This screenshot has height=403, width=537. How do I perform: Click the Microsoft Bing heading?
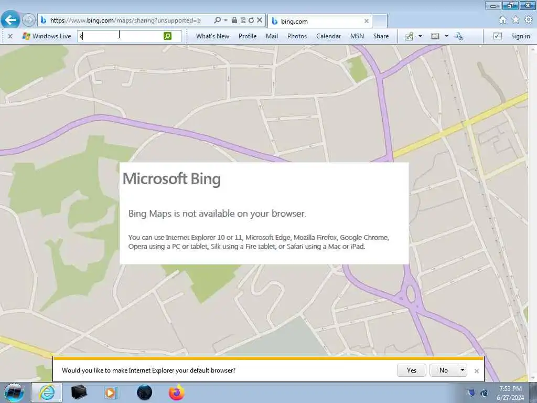pyautogui.click(x=171, y=179)
